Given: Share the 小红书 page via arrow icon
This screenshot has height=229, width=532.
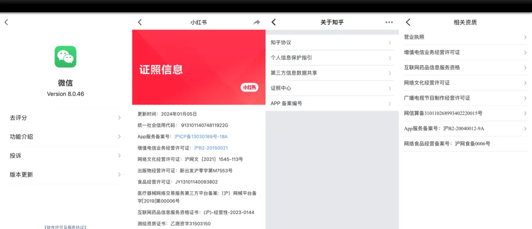Looking at the screenshot, I should 257,22.
